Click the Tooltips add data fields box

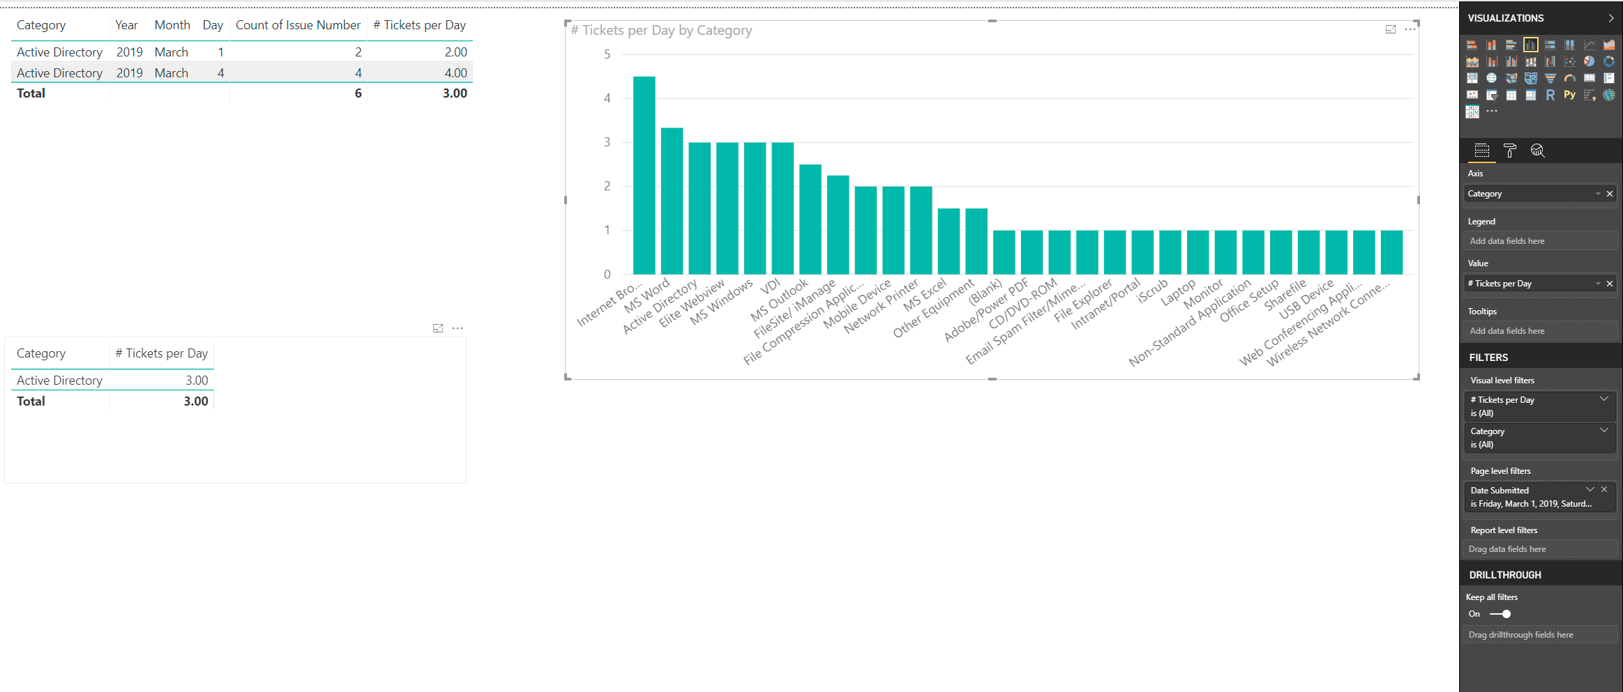(1540, 331)
